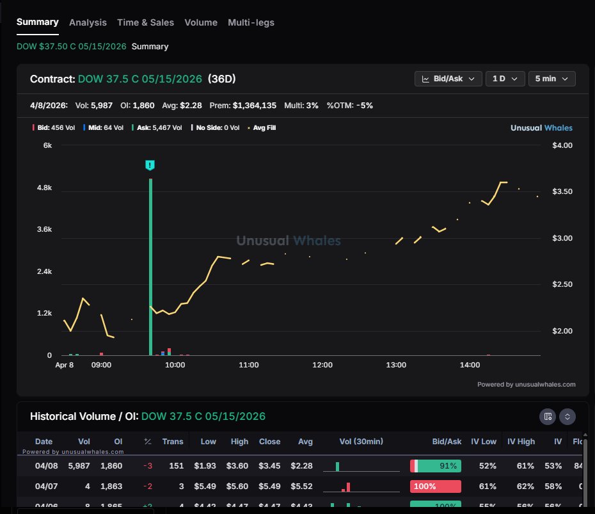Screen dimensions: 595x514
Task: Sort table by Avg column header
Action: tap(305, 442)
